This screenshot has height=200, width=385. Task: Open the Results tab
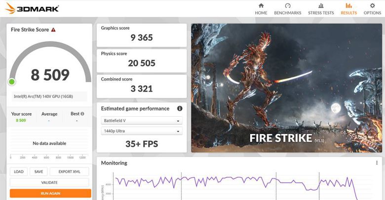(348, 9)
